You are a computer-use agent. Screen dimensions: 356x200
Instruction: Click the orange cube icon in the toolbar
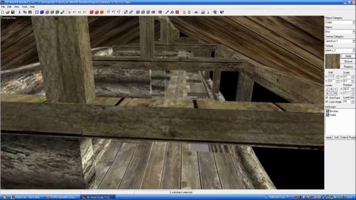click(x=102, y=12)
